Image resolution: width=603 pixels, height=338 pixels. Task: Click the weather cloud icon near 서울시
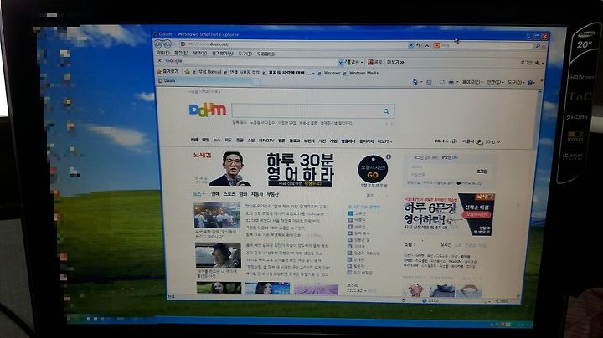point(480,141)
